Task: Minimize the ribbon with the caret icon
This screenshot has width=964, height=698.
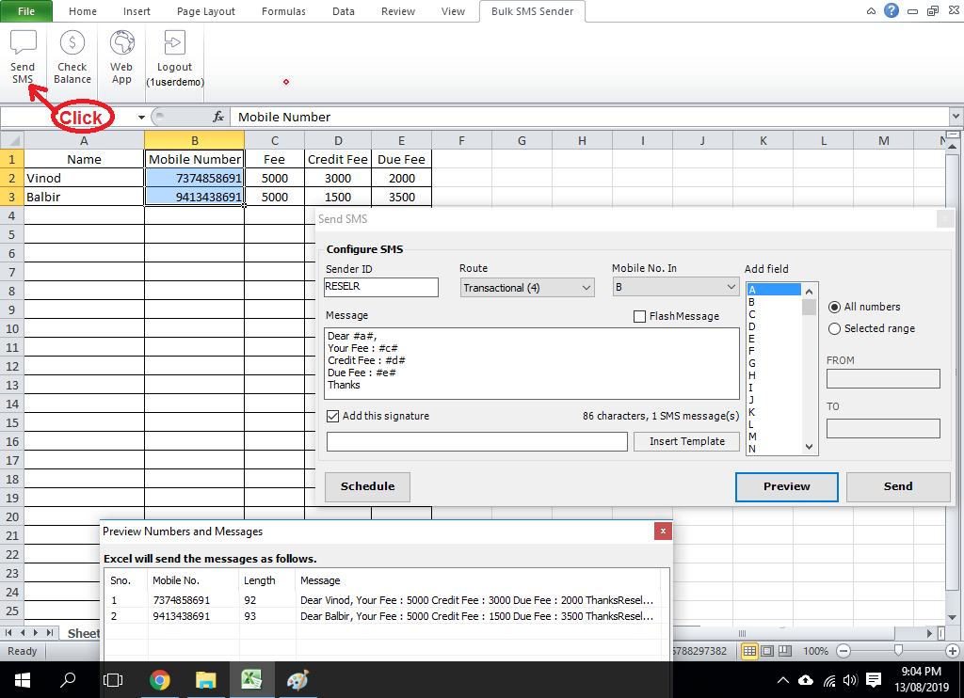Action: point(871,11)
